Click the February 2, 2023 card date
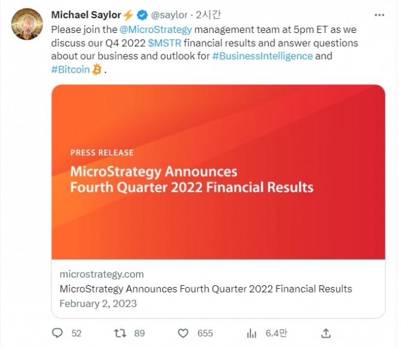The image size is (401, 347). click(x=98, y=303)
